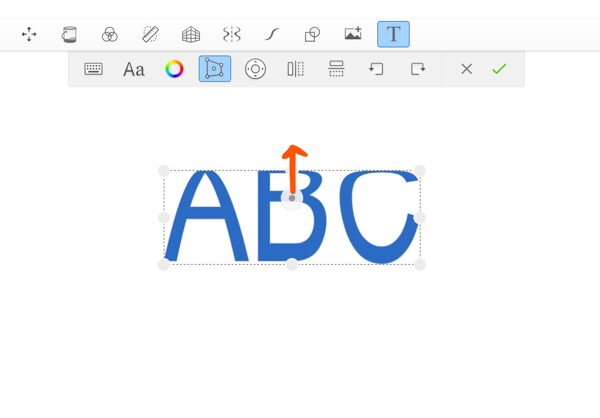The image size is (600, 418).
Task: Rotate the text clockwise
Action: coord(418,69)
